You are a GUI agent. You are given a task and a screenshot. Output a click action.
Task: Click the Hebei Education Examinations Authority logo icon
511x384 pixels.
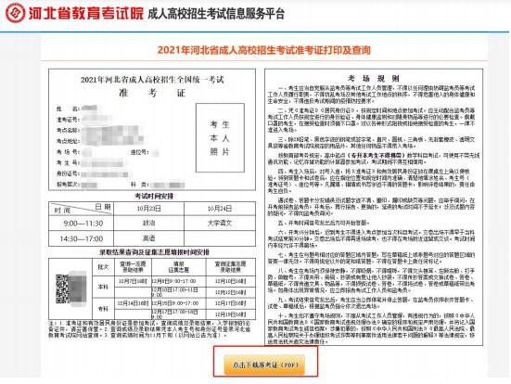click(x=15, y=13)
